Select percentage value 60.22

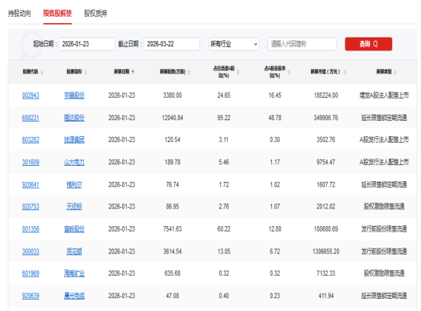pyautogui.click(x=224, y=229)
